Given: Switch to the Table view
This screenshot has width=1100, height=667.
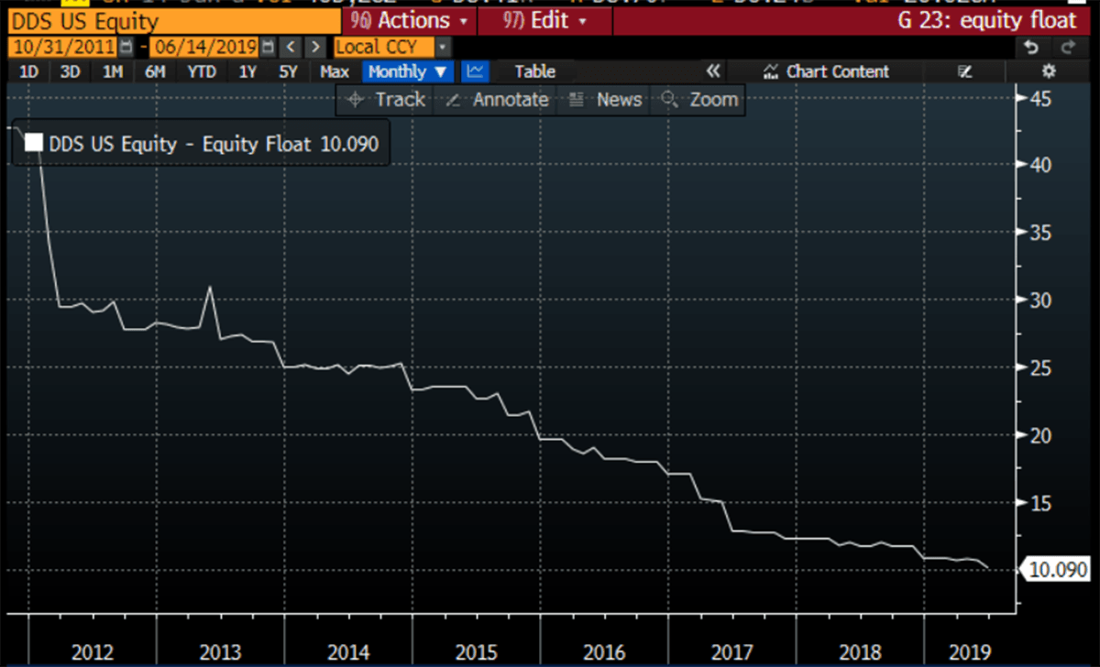Looking at the screenshot, I should (534, 71).
